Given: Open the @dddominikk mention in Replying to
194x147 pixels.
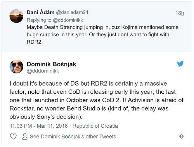Looking at the screenshot, I should pos(68,20).
